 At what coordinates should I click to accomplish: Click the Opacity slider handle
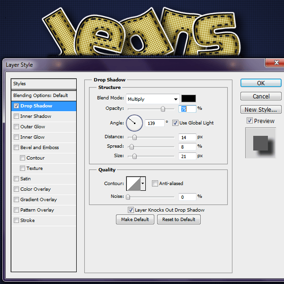pos(163,109)
